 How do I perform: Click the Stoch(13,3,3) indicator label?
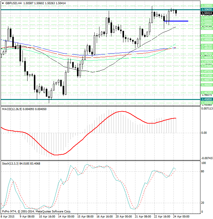11,163
